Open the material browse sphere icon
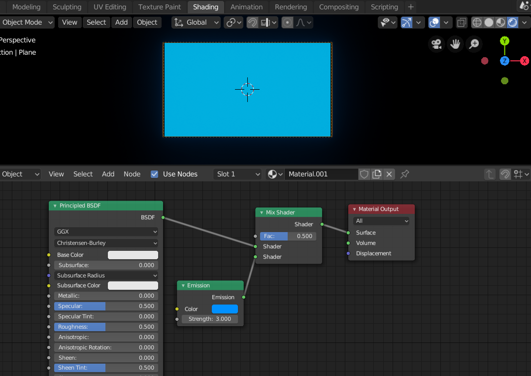The height and width of the screenshot is (376, 531). [275, 174]
